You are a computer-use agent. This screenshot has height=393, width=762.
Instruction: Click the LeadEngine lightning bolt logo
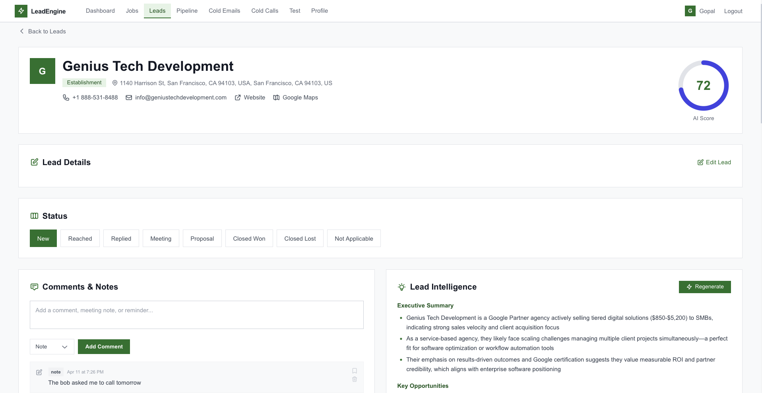[21, 11]
